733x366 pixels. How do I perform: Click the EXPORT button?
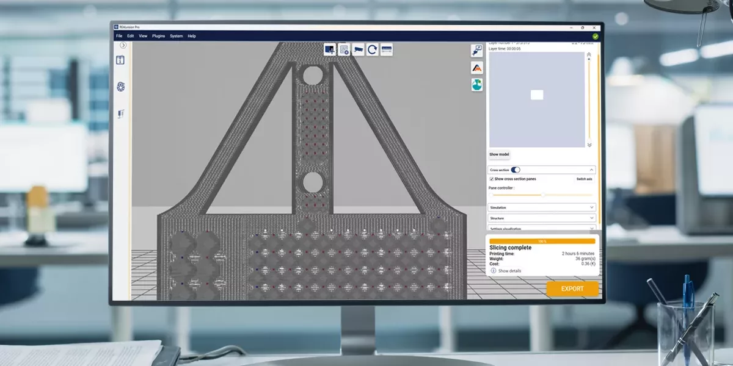tap(572, 289)
